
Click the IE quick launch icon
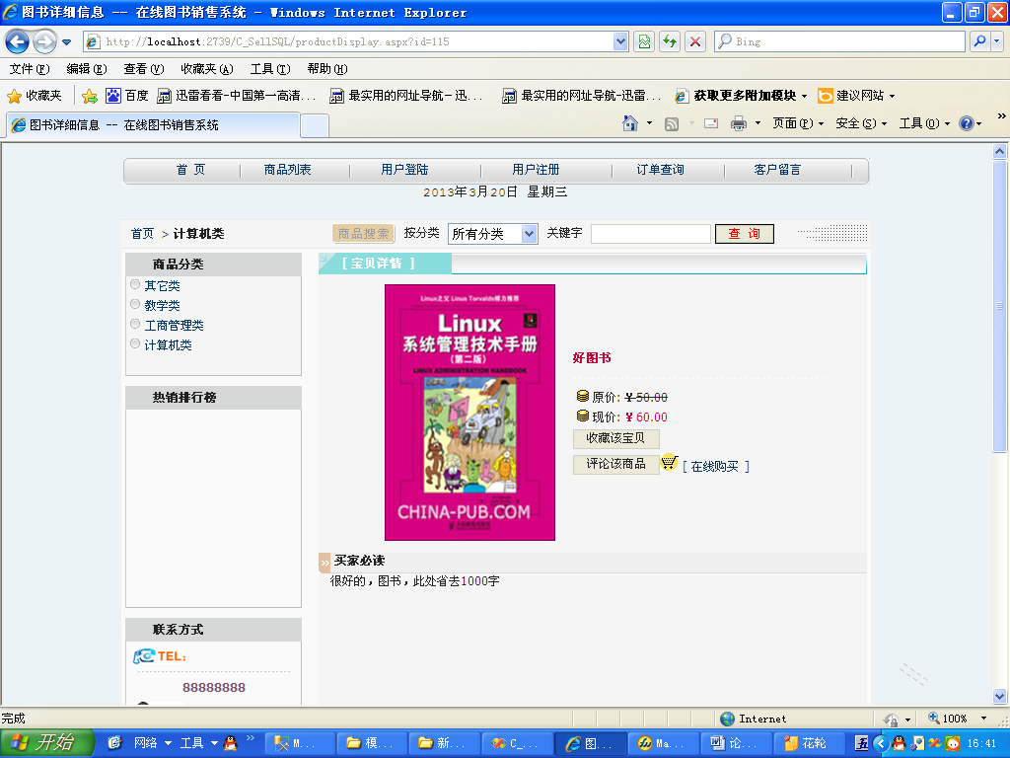[114, 743]
